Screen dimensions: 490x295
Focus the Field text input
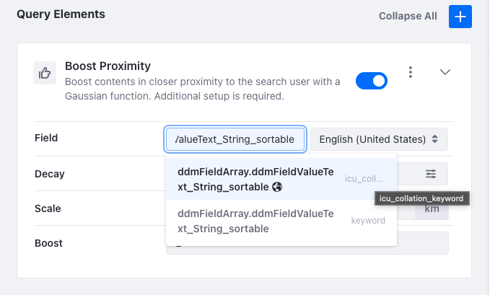(x=236, y=138)
